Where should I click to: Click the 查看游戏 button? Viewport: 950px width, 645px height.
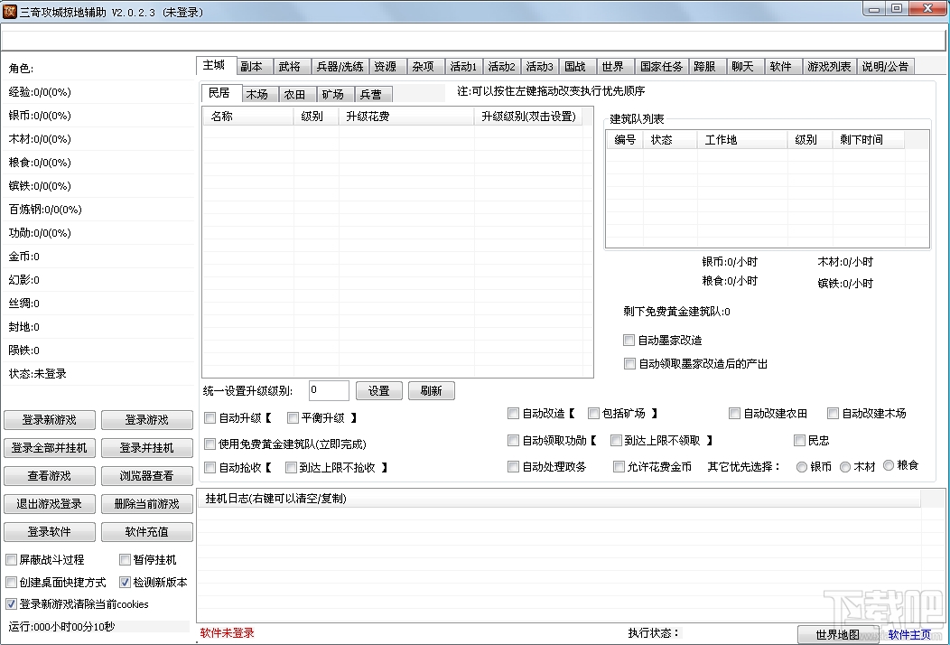click(x=50, y=476)
